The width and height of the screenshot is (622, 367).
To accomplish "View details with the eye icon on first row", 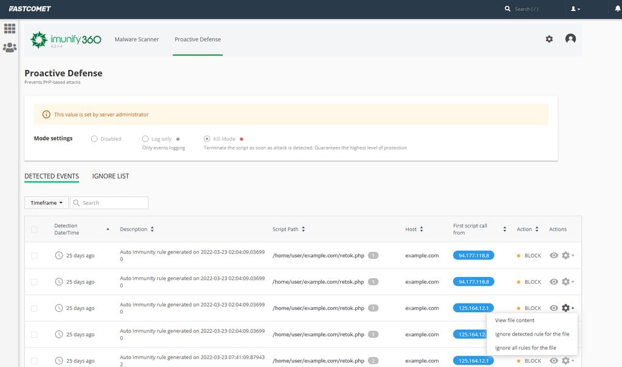I will click(553, 255).
